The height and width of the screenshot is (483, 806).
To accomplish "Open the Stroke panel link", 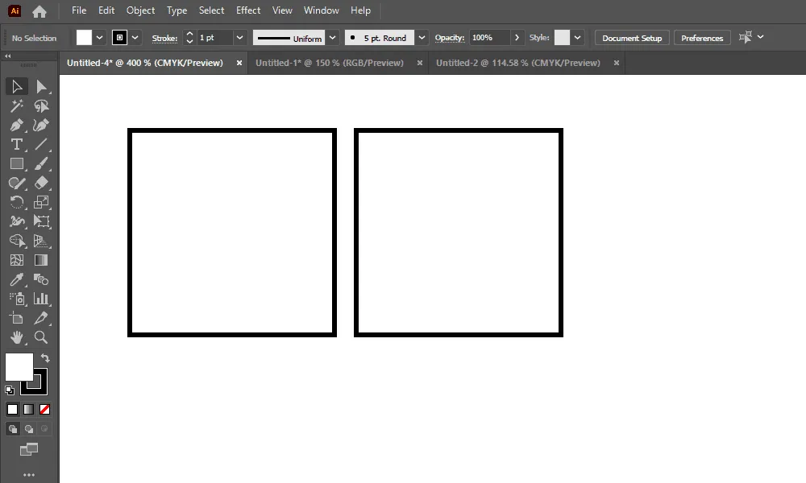I will click(x=164, y=38).
